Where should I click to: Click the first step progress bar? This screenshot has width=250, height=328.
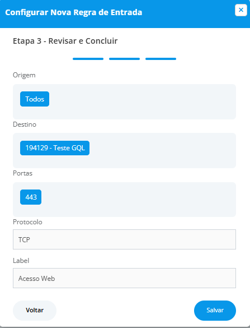88,59
